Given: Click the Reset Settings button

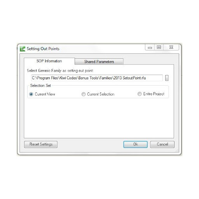Looking at the screenshot, I should [x=41, y=144].
